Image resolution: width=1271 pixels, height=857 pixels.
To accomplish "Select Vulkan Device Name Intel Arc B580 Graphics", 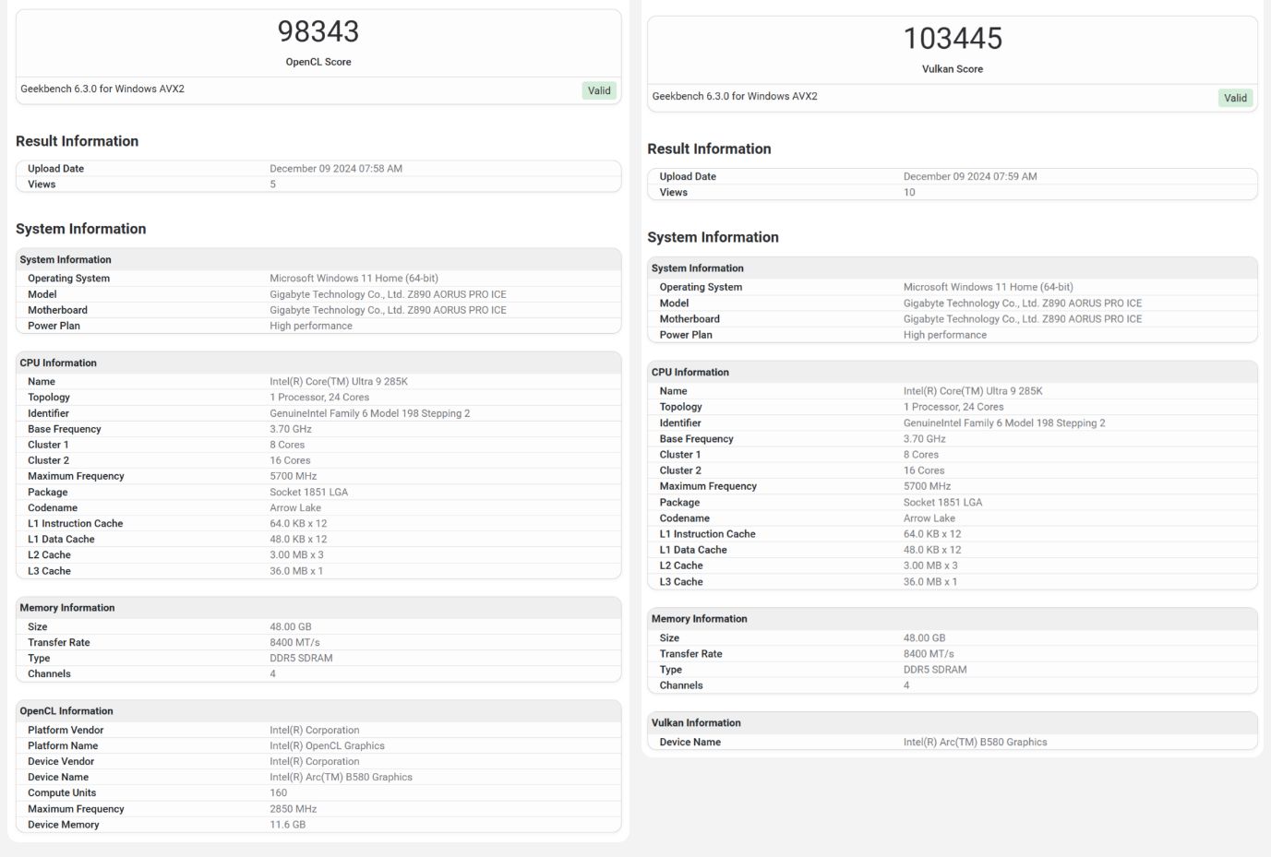I will 975,742.
